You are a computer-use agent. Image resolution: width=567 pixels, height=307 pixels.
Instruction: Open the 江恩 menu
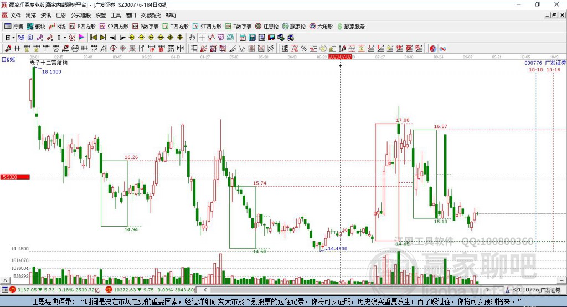coord(61,15)
